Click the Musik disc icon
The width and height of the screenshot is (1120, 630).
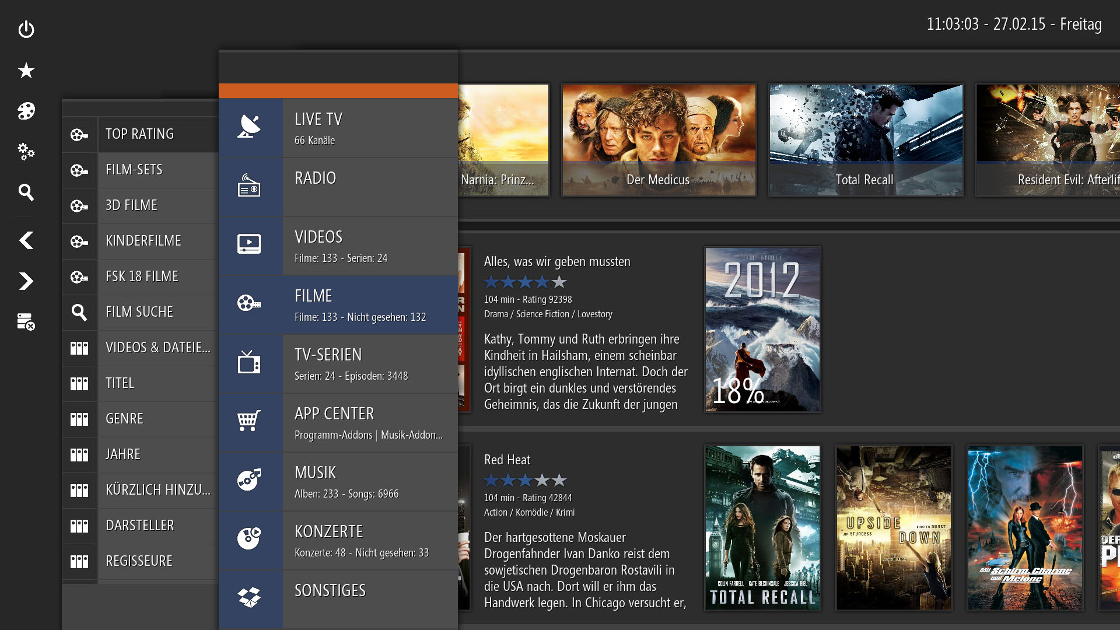point(249,480)
